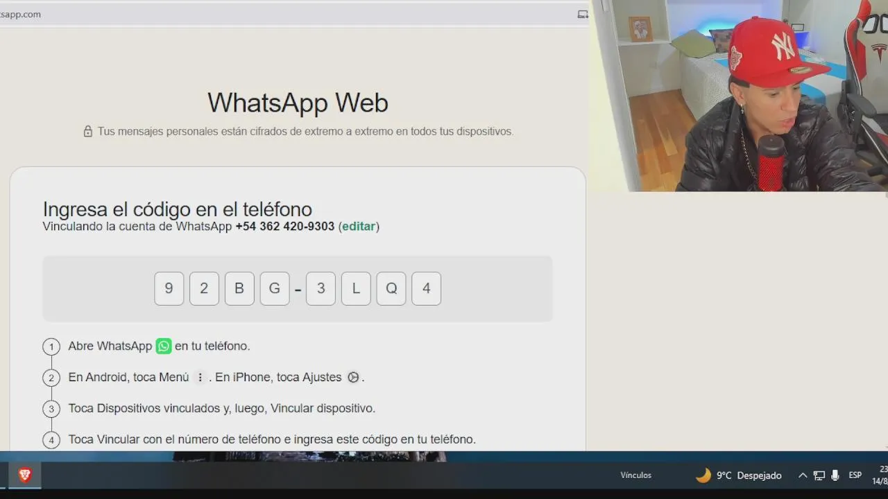This screenshot has width=888, height=499.
Task: Click the moon weather icon in taskbar
Action: (703, 475)
